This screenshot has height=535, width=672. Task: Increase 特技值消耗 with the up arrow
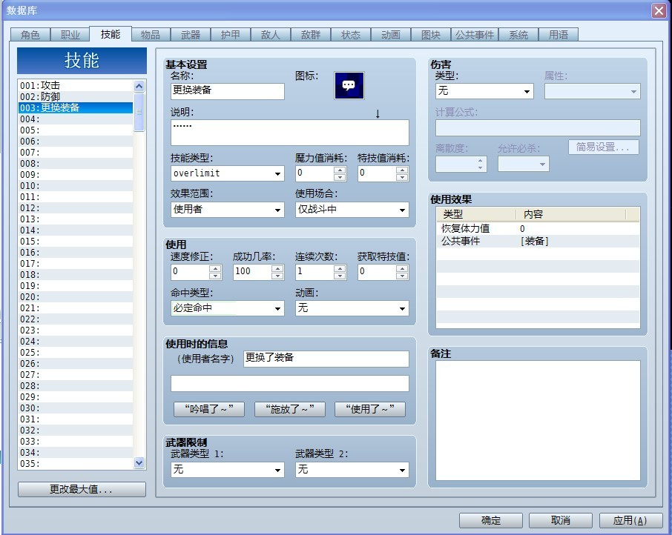[x=402, y=170]
